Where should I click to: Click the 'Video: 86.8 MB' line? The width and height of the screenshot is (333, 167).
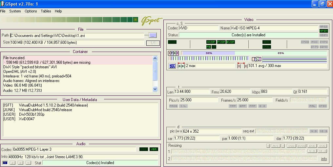[x=23, y=85]
